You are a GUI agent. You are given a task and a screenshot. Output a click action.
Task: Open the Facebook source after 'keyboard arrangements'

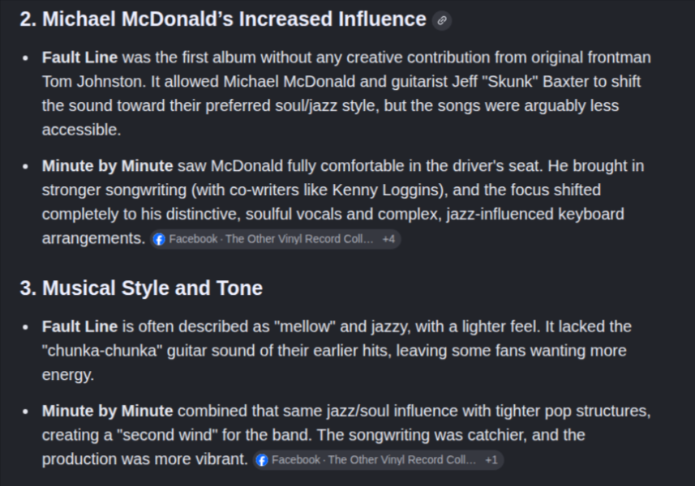[275, 240]
